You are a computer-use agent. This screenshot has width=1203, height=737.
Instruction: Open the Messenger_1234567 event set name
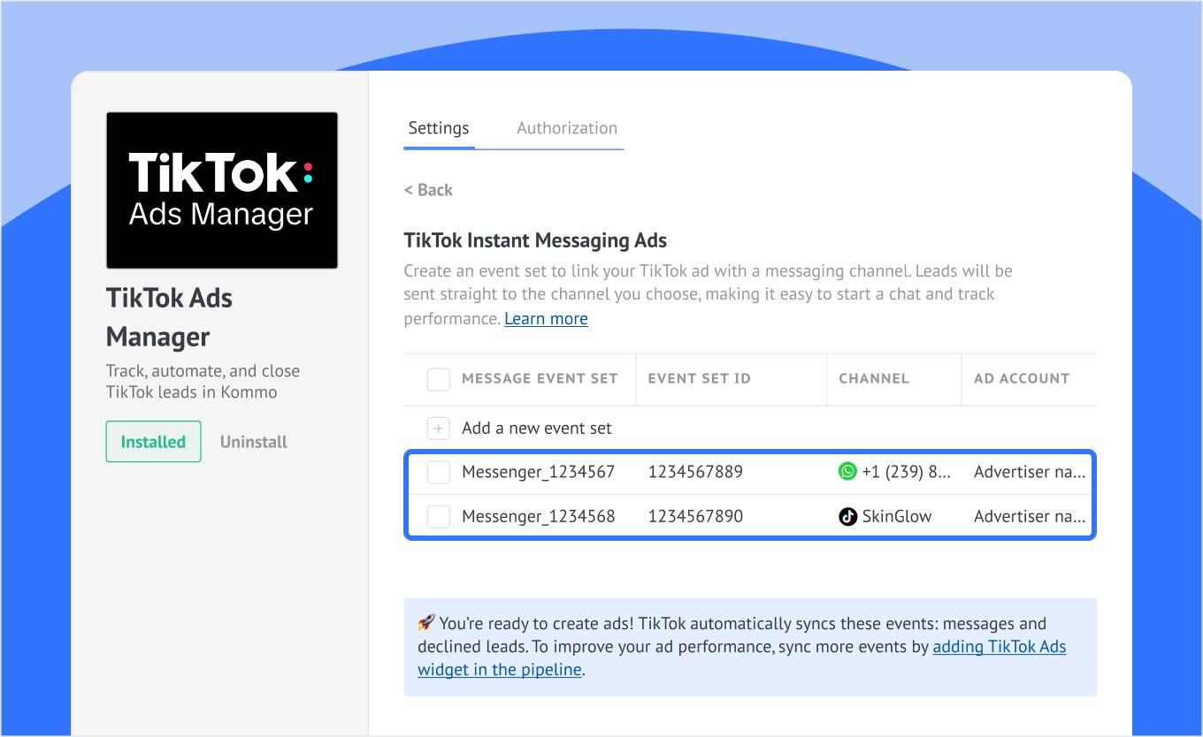point(538,472)
